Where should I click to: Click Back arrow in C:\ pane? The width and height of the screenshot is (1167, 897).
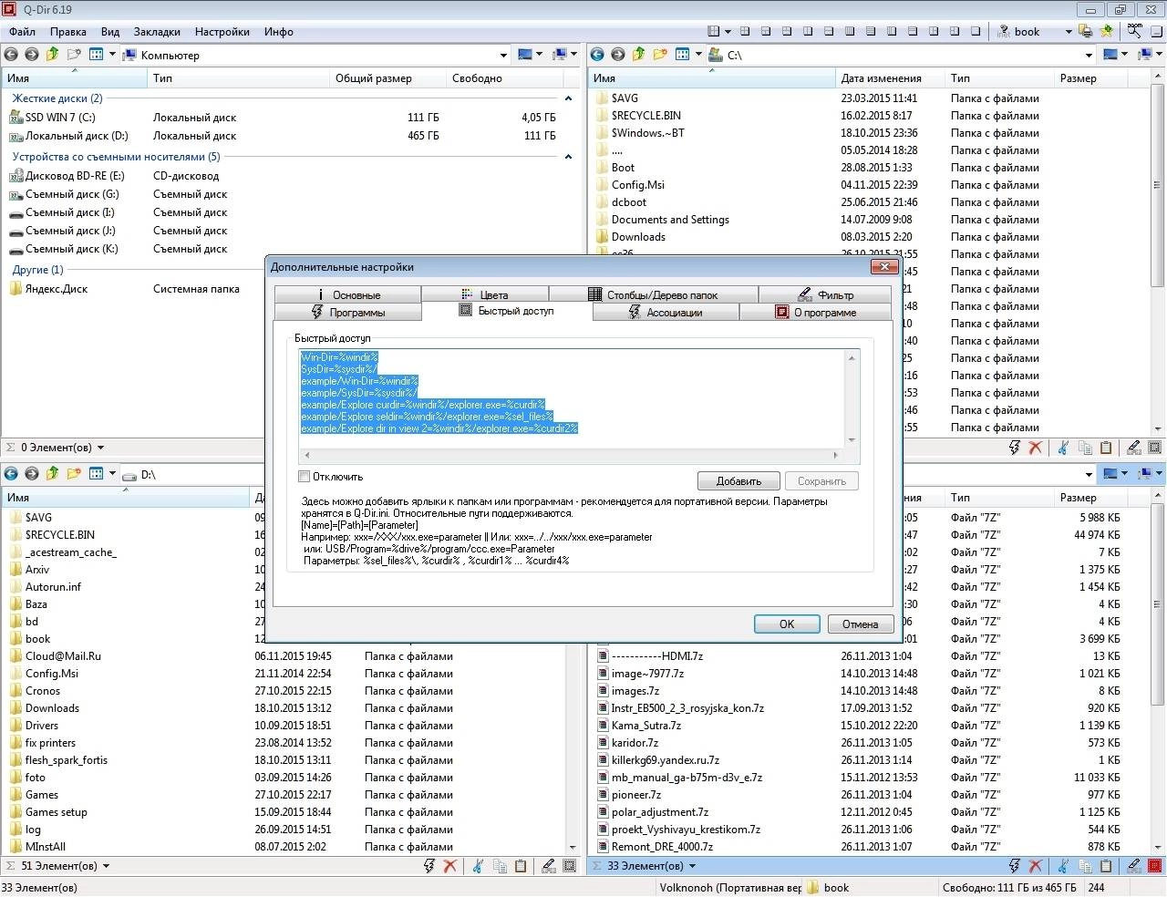[598, 55]
